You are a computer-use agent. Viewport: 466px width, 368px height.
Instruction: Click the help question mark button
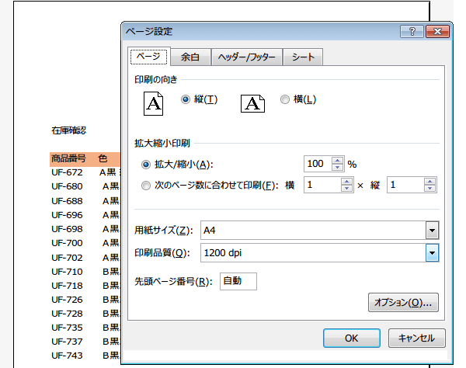(x=412, y=31)
